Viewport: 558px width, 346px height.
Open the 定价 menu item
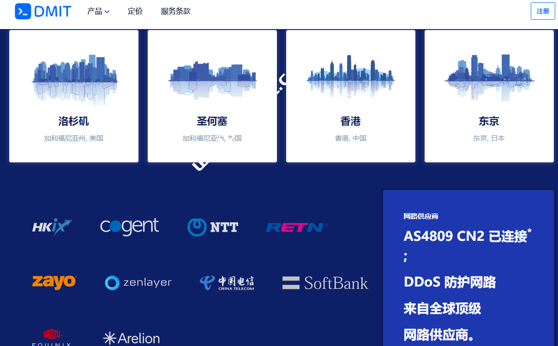(135, 12)
